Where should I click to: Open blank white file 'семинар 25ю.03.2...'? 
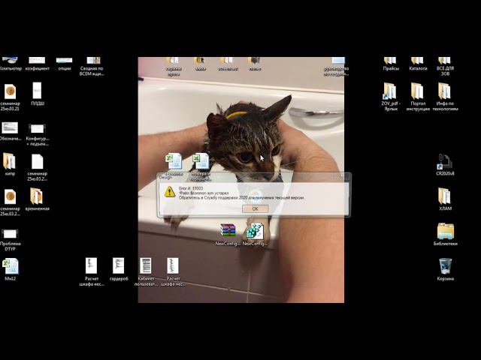click(37, 167)
